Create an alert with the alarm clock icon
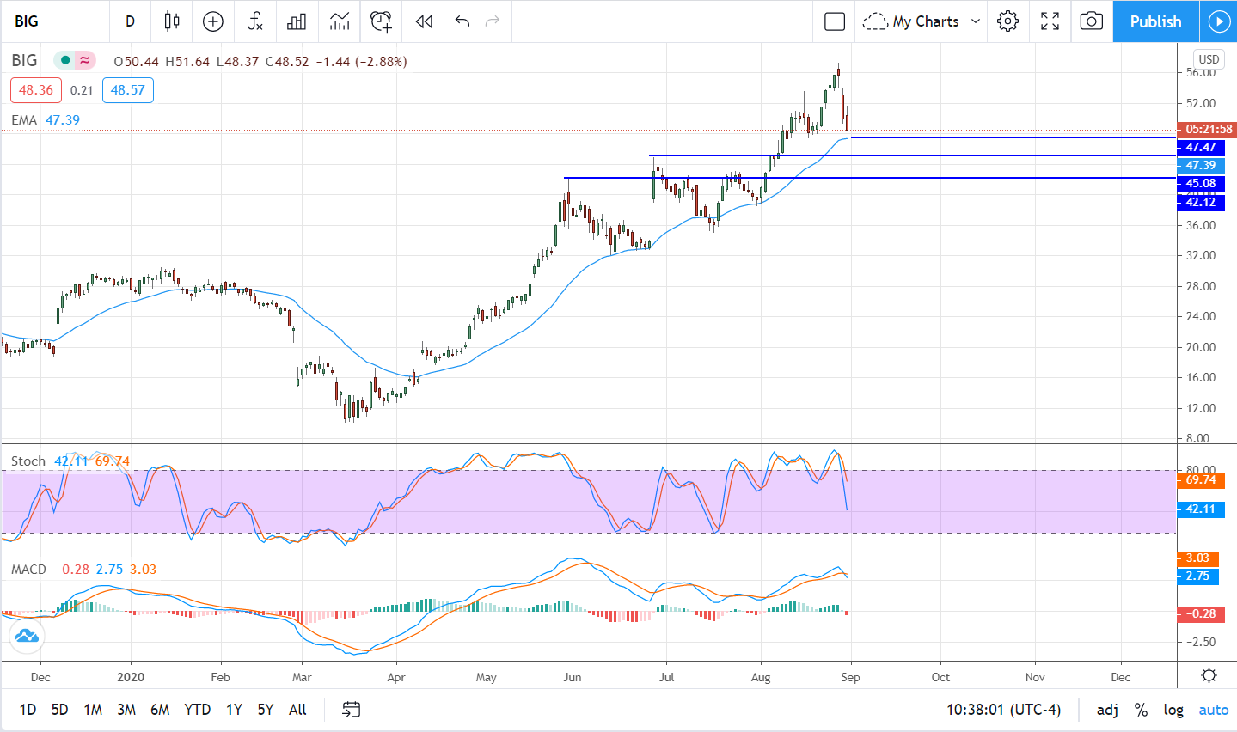 (x=381, y=21)
